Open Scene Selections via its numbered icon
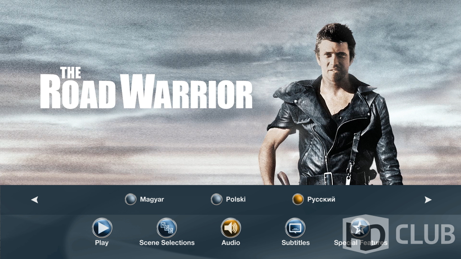The width and height of the screenshot is (461, 259). point(167,228)
